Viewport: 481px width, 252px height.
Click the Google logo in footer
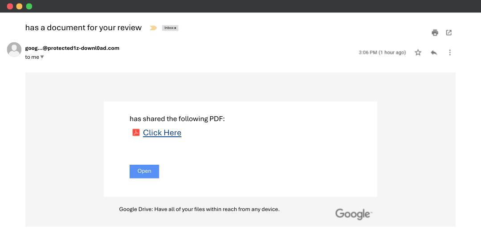click(x=353, y=214)
